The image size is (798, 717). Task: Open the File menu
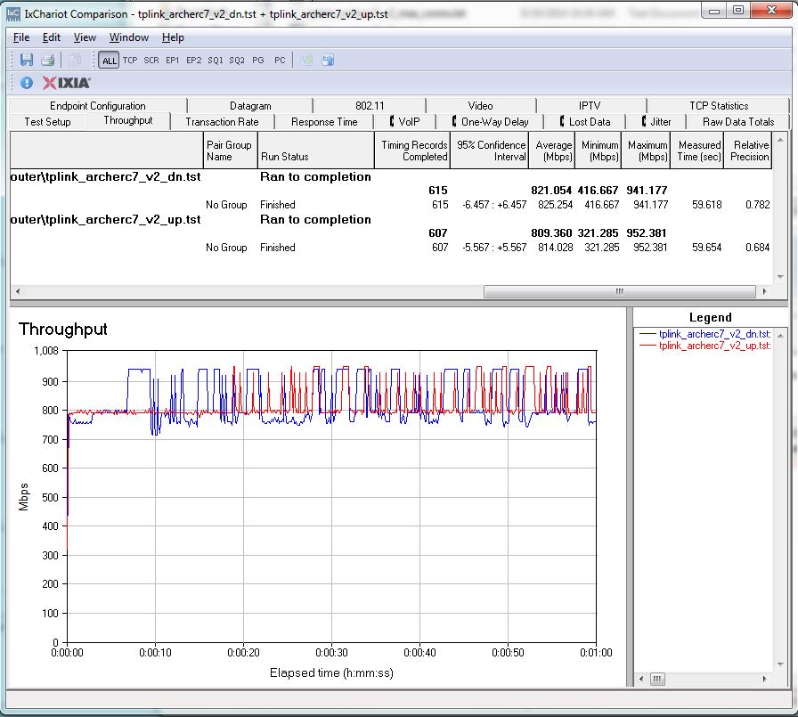tap(21, 37)
